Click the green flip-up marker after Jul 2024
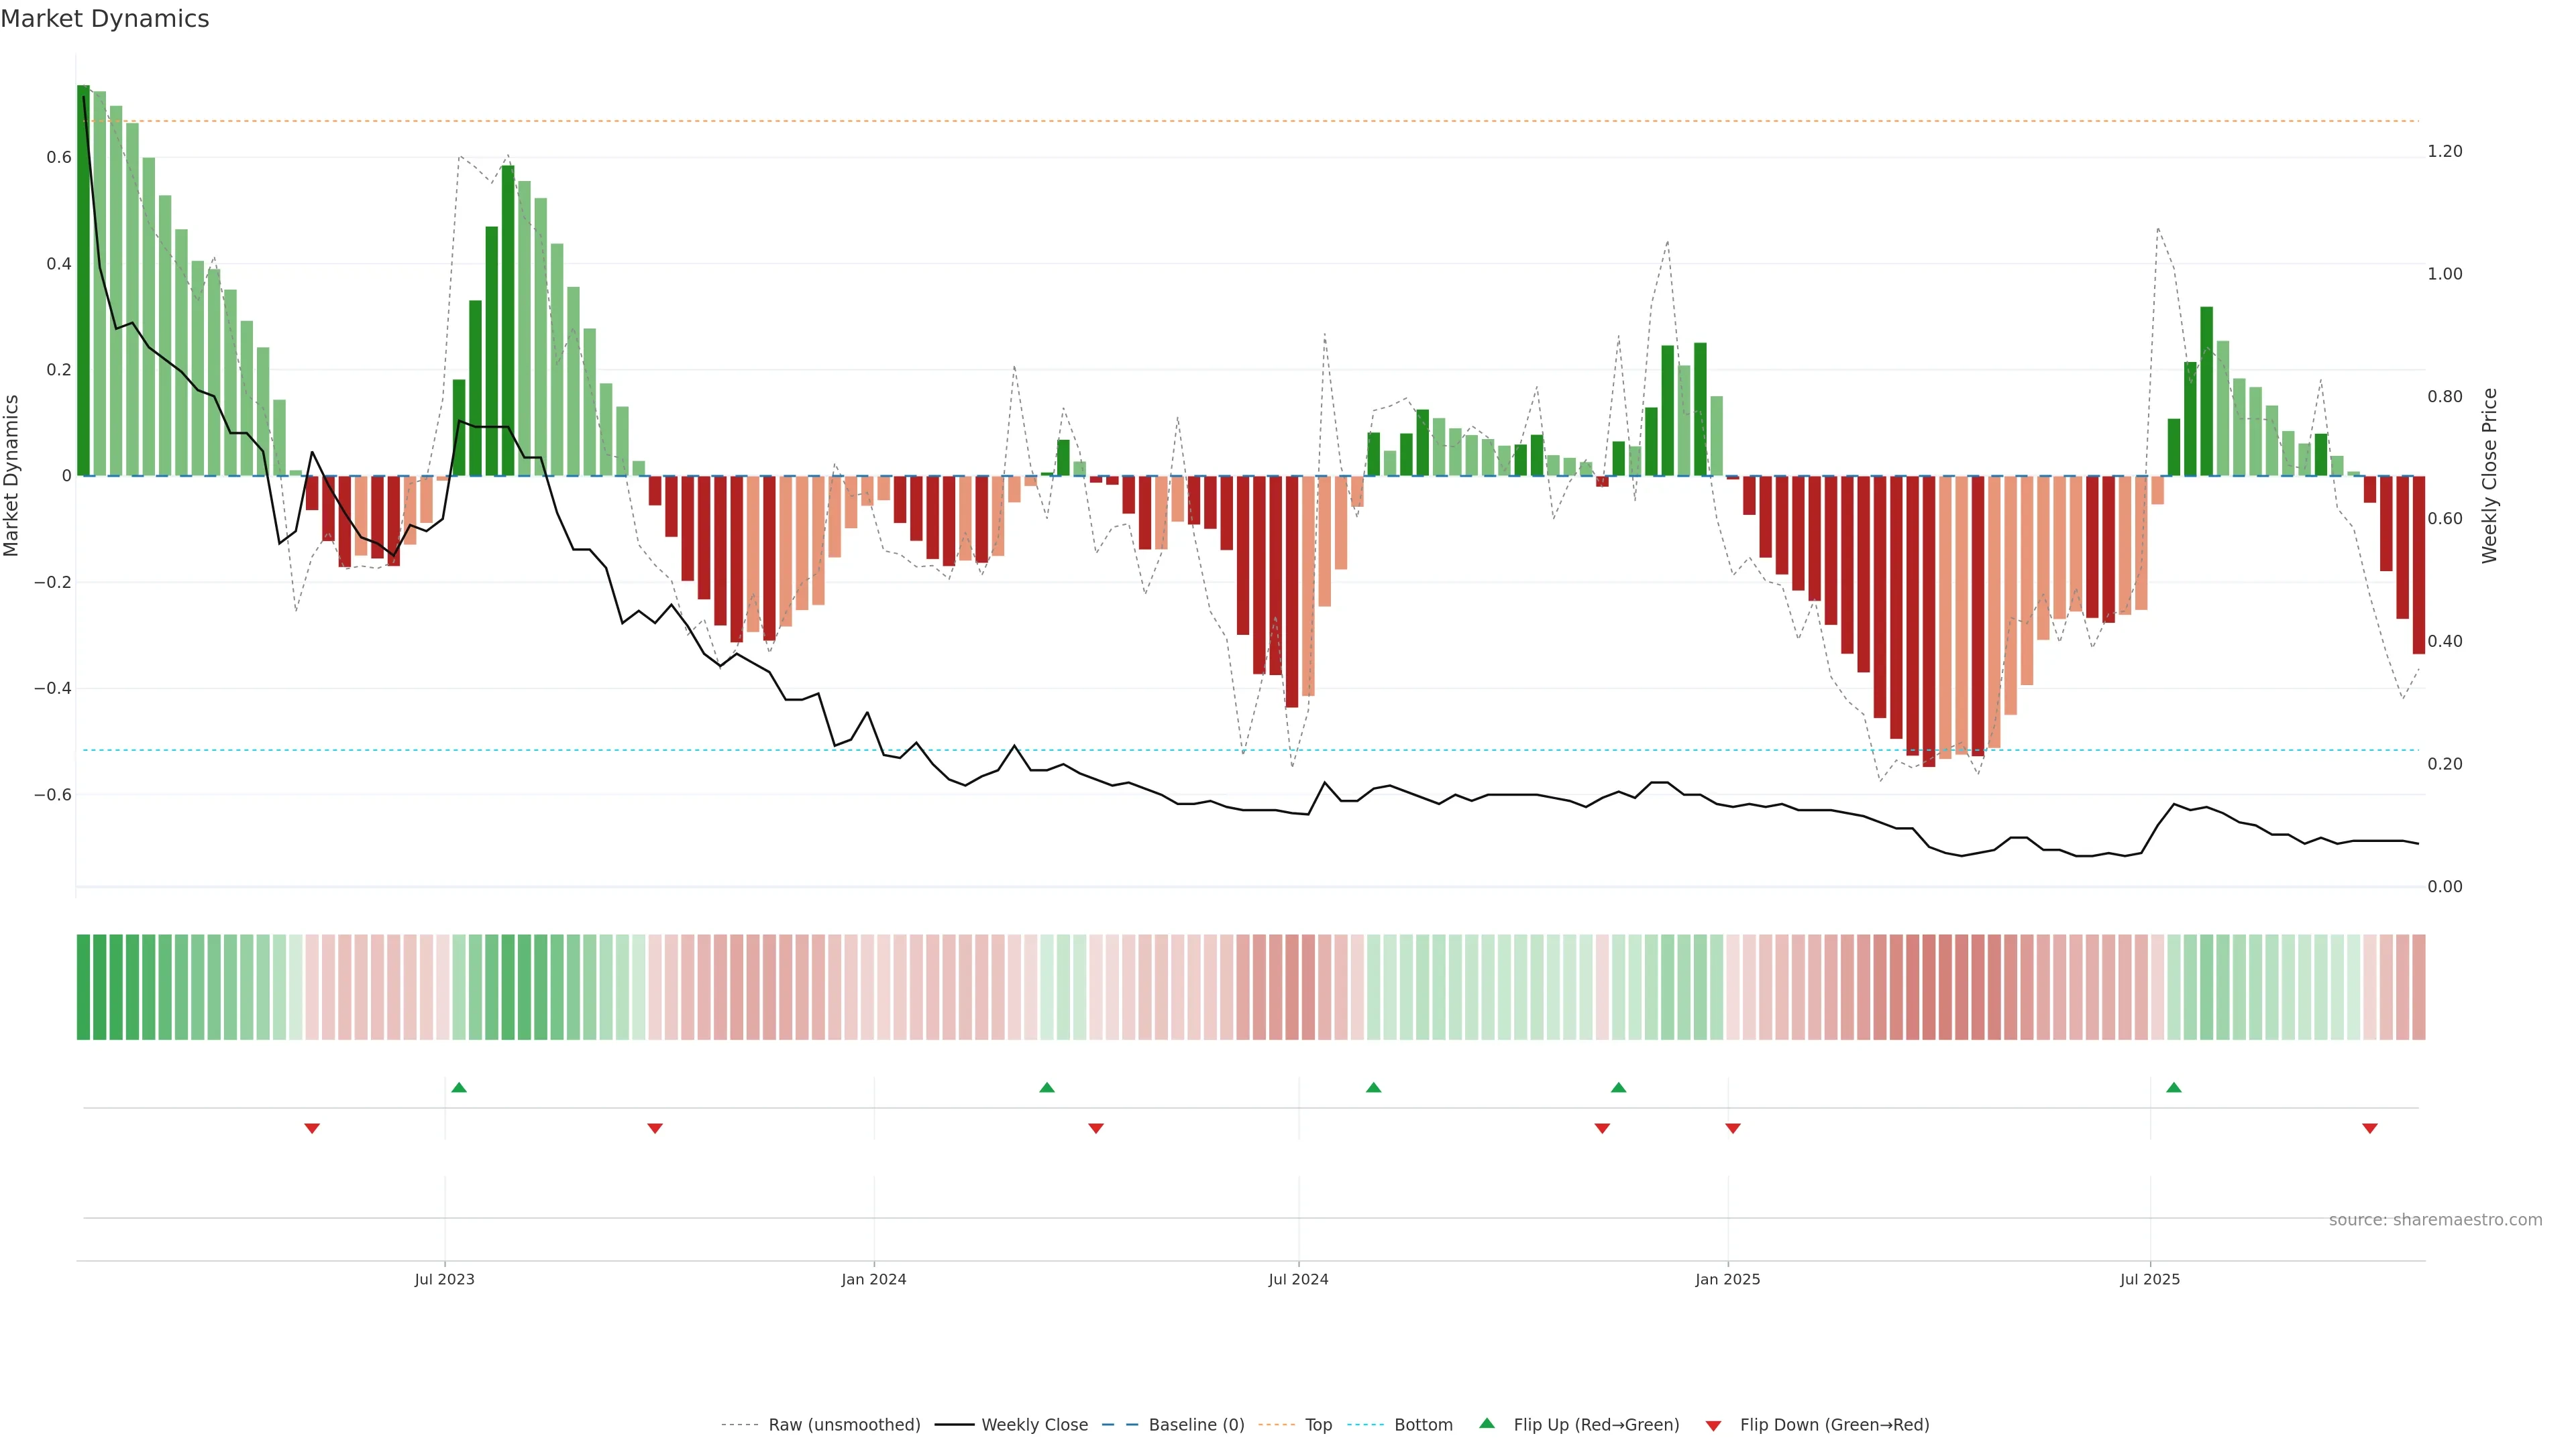Screen dimensions: 2576x1448 click(1374, 1087)
